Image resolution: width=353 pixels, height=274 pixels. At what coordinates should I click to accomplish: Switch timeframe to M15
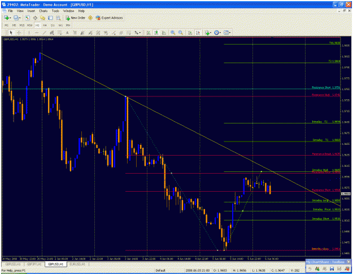coord(21,25)
